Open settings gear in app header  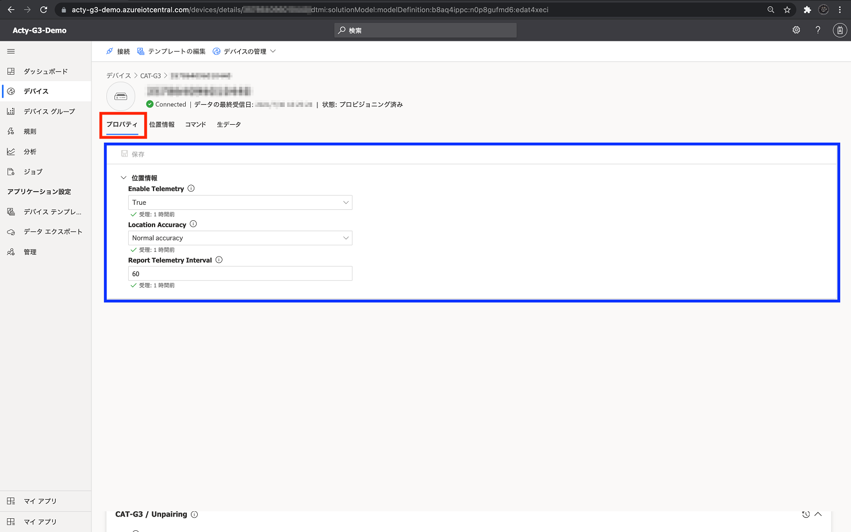click(796, 30)
